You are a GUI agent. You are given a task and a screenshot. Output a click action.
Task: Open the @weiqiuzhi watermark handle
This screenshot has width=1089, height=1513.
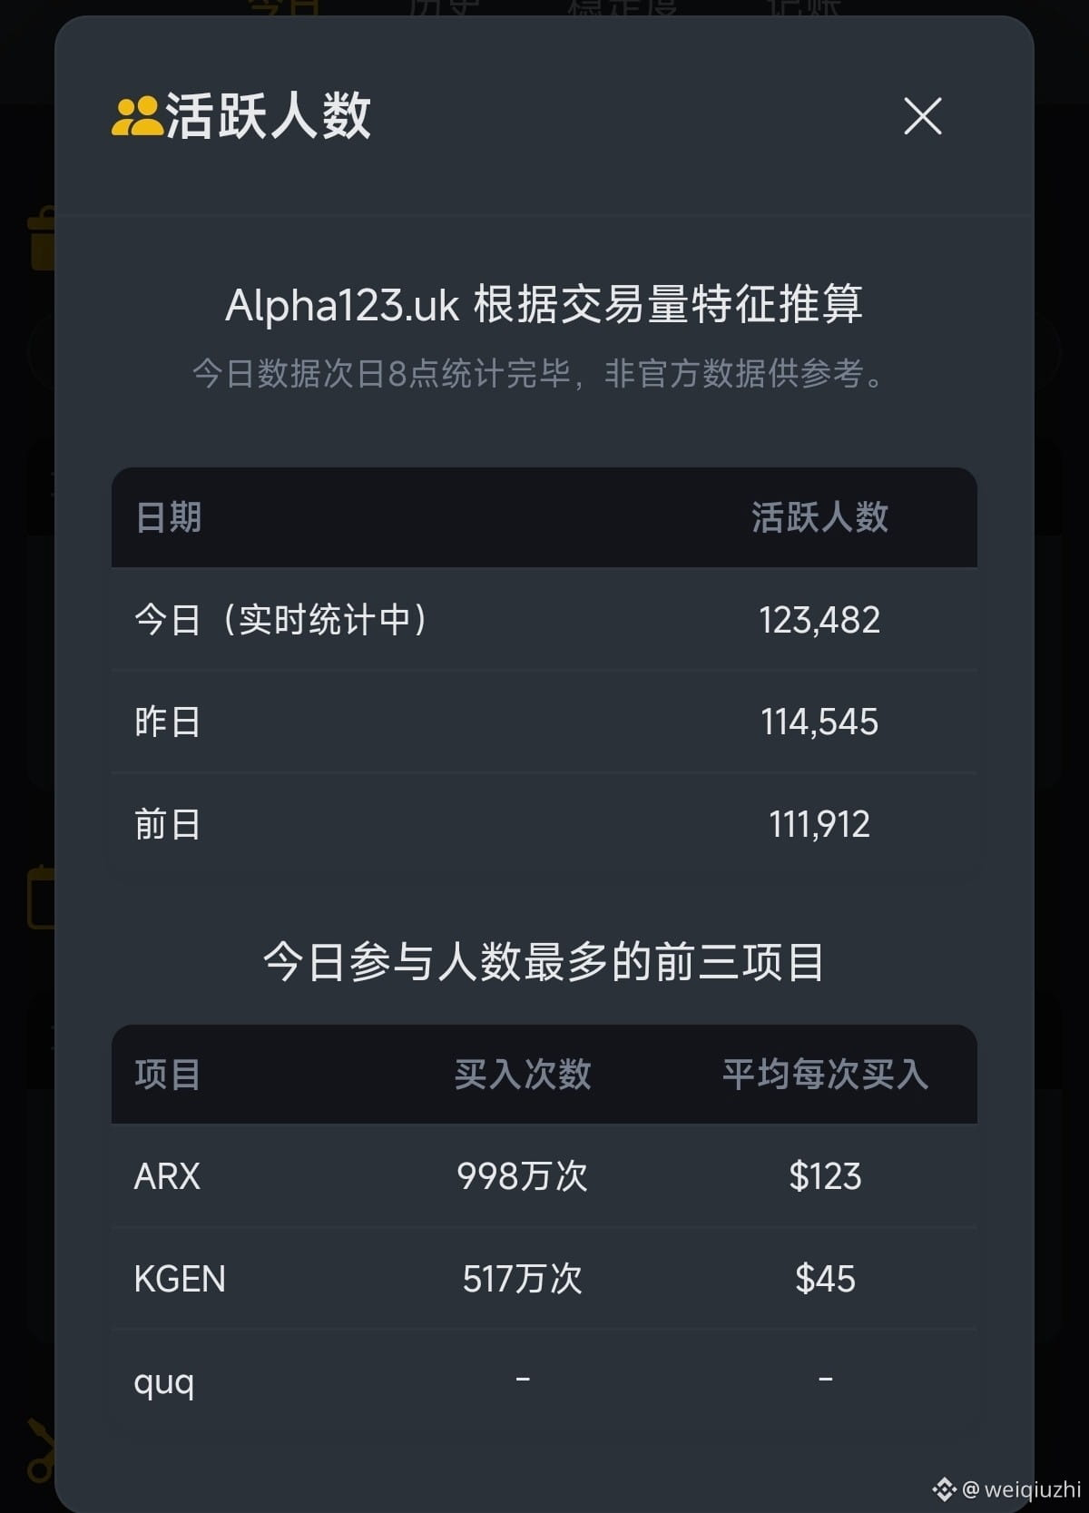(1022, 1489)
